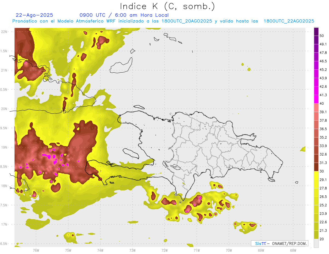
Task: Click the 18N latitude axis label
Action: coord(4,186)
